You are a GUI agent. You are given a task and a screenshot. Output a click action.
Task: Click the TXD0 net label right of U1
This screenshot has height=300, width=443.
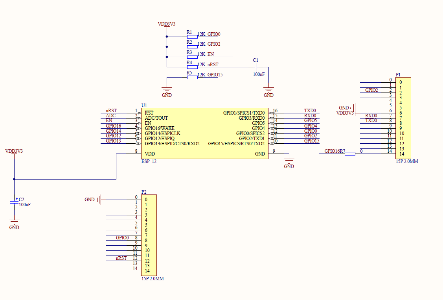tap(310, 111)
